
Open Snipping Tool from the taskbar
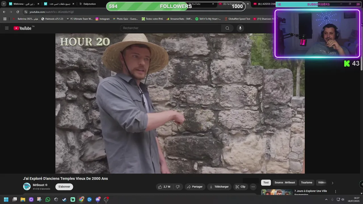pyautogui.click(x=39, y=199)
